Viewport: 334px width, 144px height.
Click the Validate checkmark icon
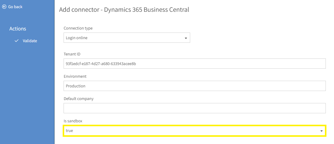[x=17, y=41]
